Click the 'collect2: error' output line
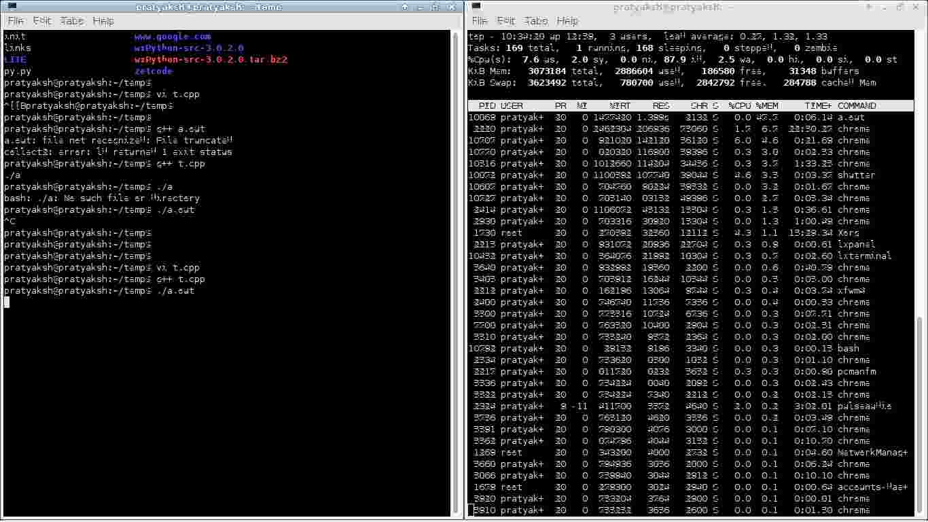Screen dimensions: 928x522 tap(118, 152)
